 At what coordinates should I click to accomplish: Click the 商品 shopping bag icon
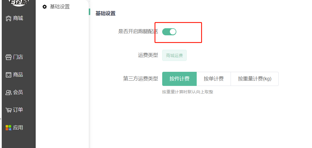coord(9,75)
